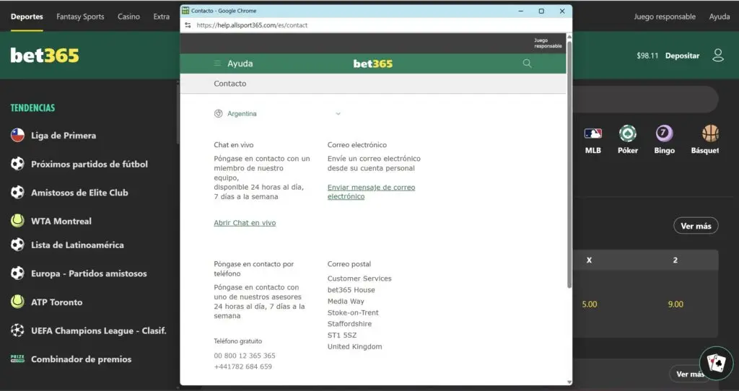Open the Extra tab
This screenshot has height=391, width=739.
coord(161,17)
